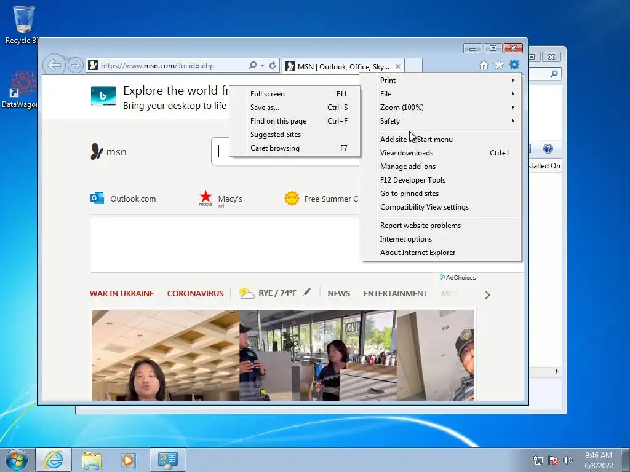Choose Save as... in submenu

295,108
